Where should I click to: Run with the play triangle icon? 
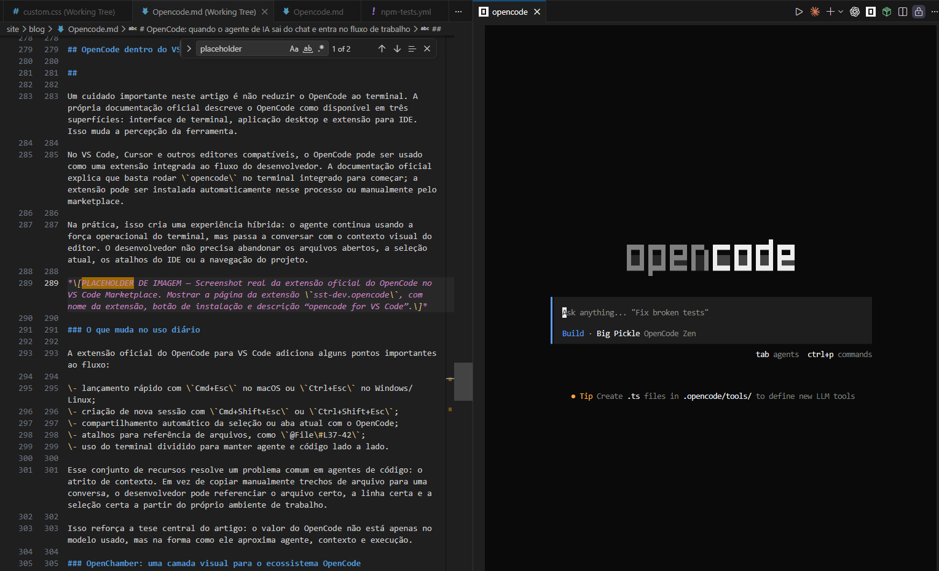(x=799, y=12)
